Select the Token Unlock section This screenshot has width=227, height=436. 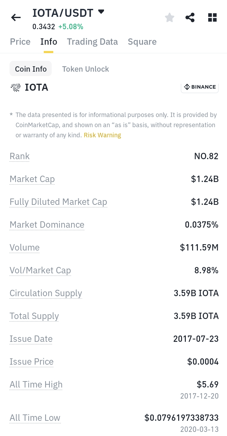[85, 69]
